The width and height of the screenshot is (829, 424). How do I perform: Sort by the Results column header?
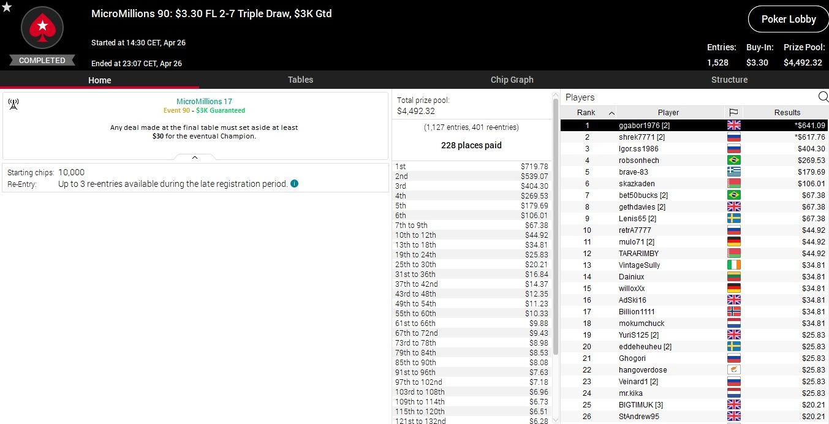coord(787,112)
